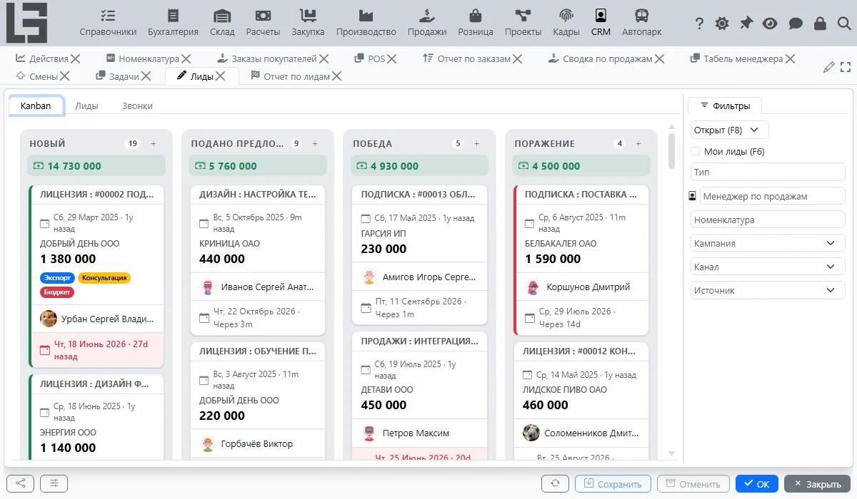Click the company logo at top left
This screenshot has width=857, height=499.
pos(28,23)
